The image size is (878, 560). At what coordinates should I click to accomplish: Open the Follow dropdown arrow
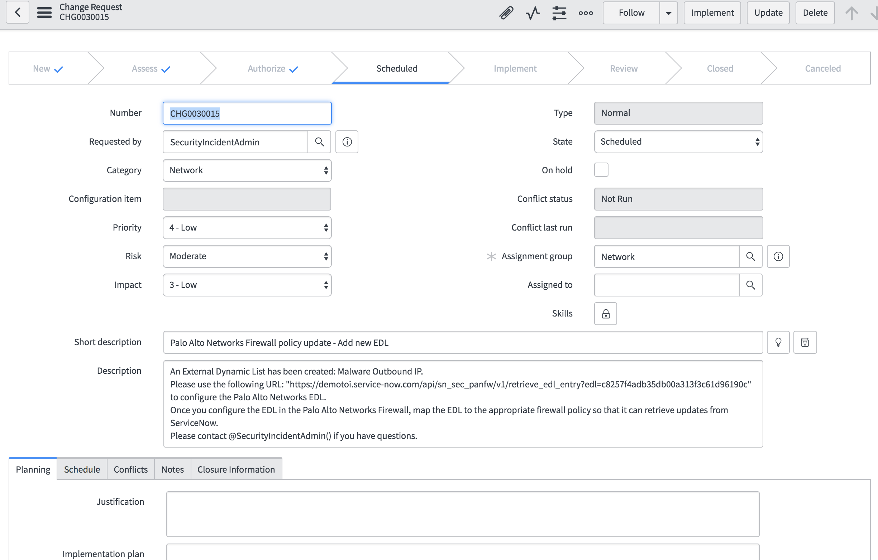click(669, 13)
